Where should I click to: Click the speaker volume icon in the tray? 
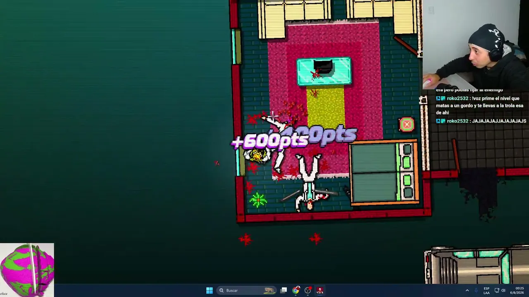click(503, 290)
